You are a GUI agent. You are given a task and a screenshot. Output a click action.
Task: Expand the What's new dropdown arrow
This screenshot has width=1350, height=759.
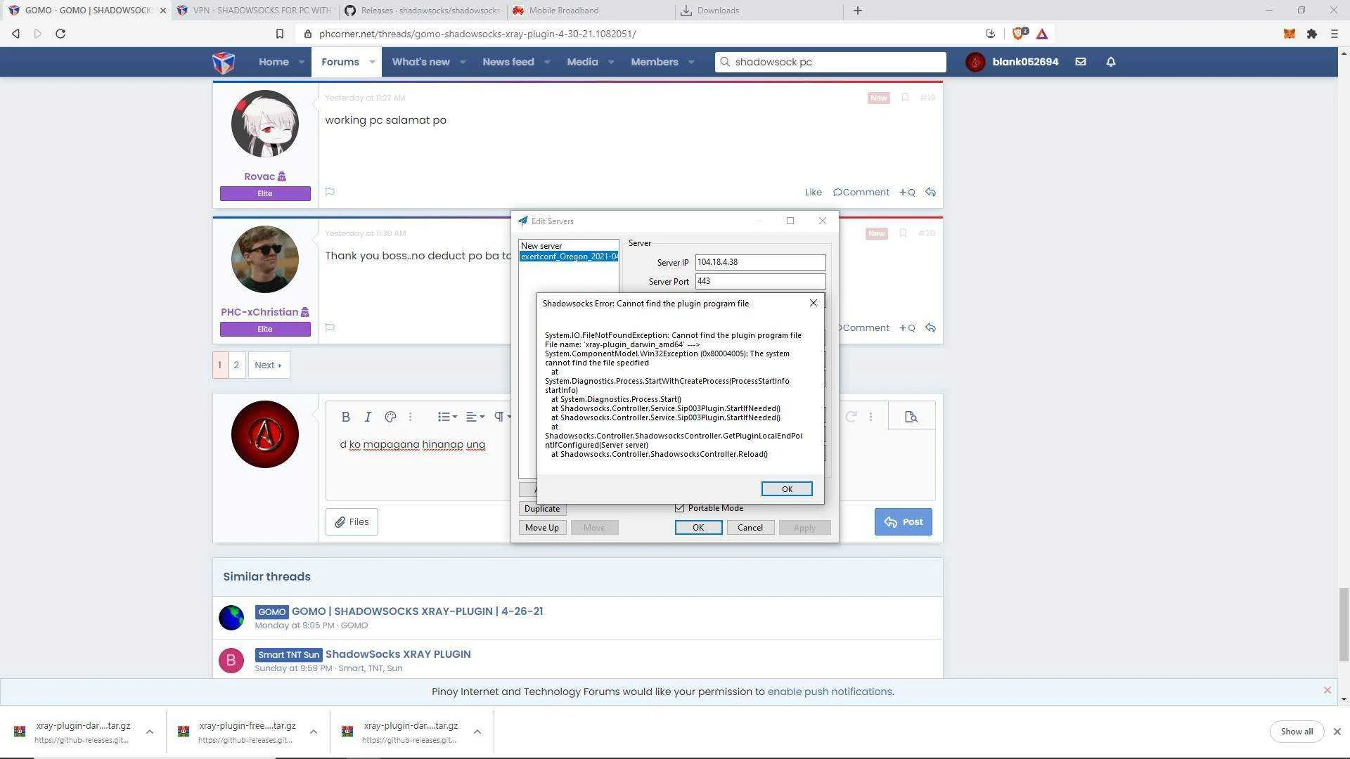[463, 62]
